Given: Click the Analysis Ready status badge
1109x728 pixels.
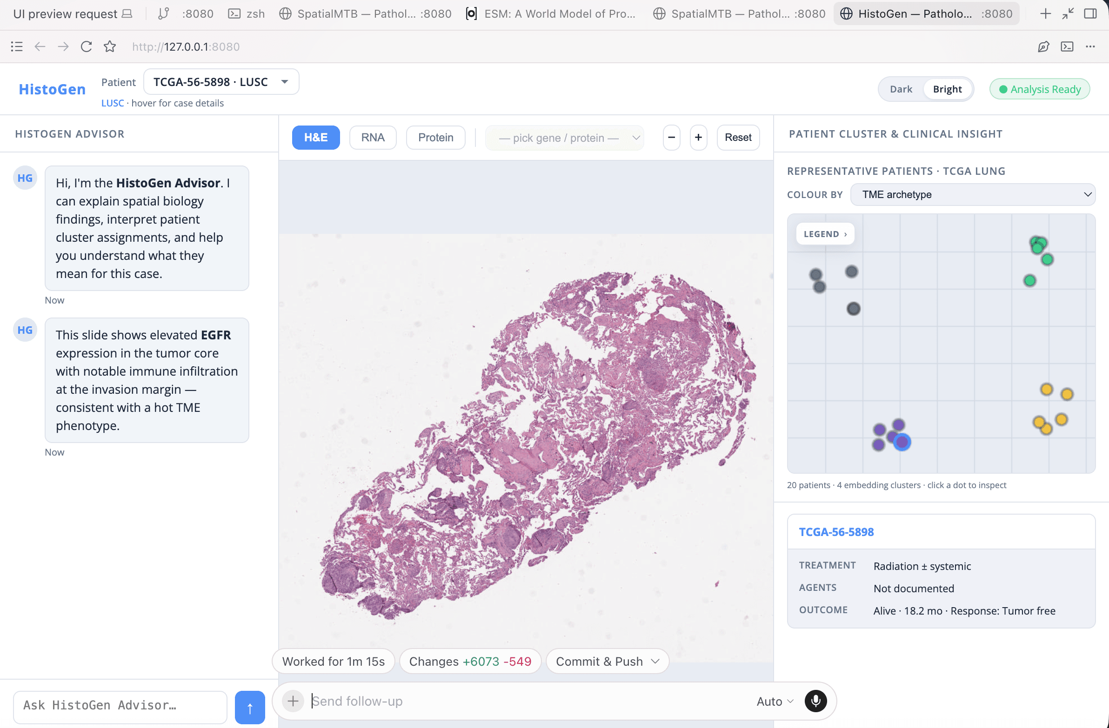Looking at the screenshot, I should (1040, 89).
